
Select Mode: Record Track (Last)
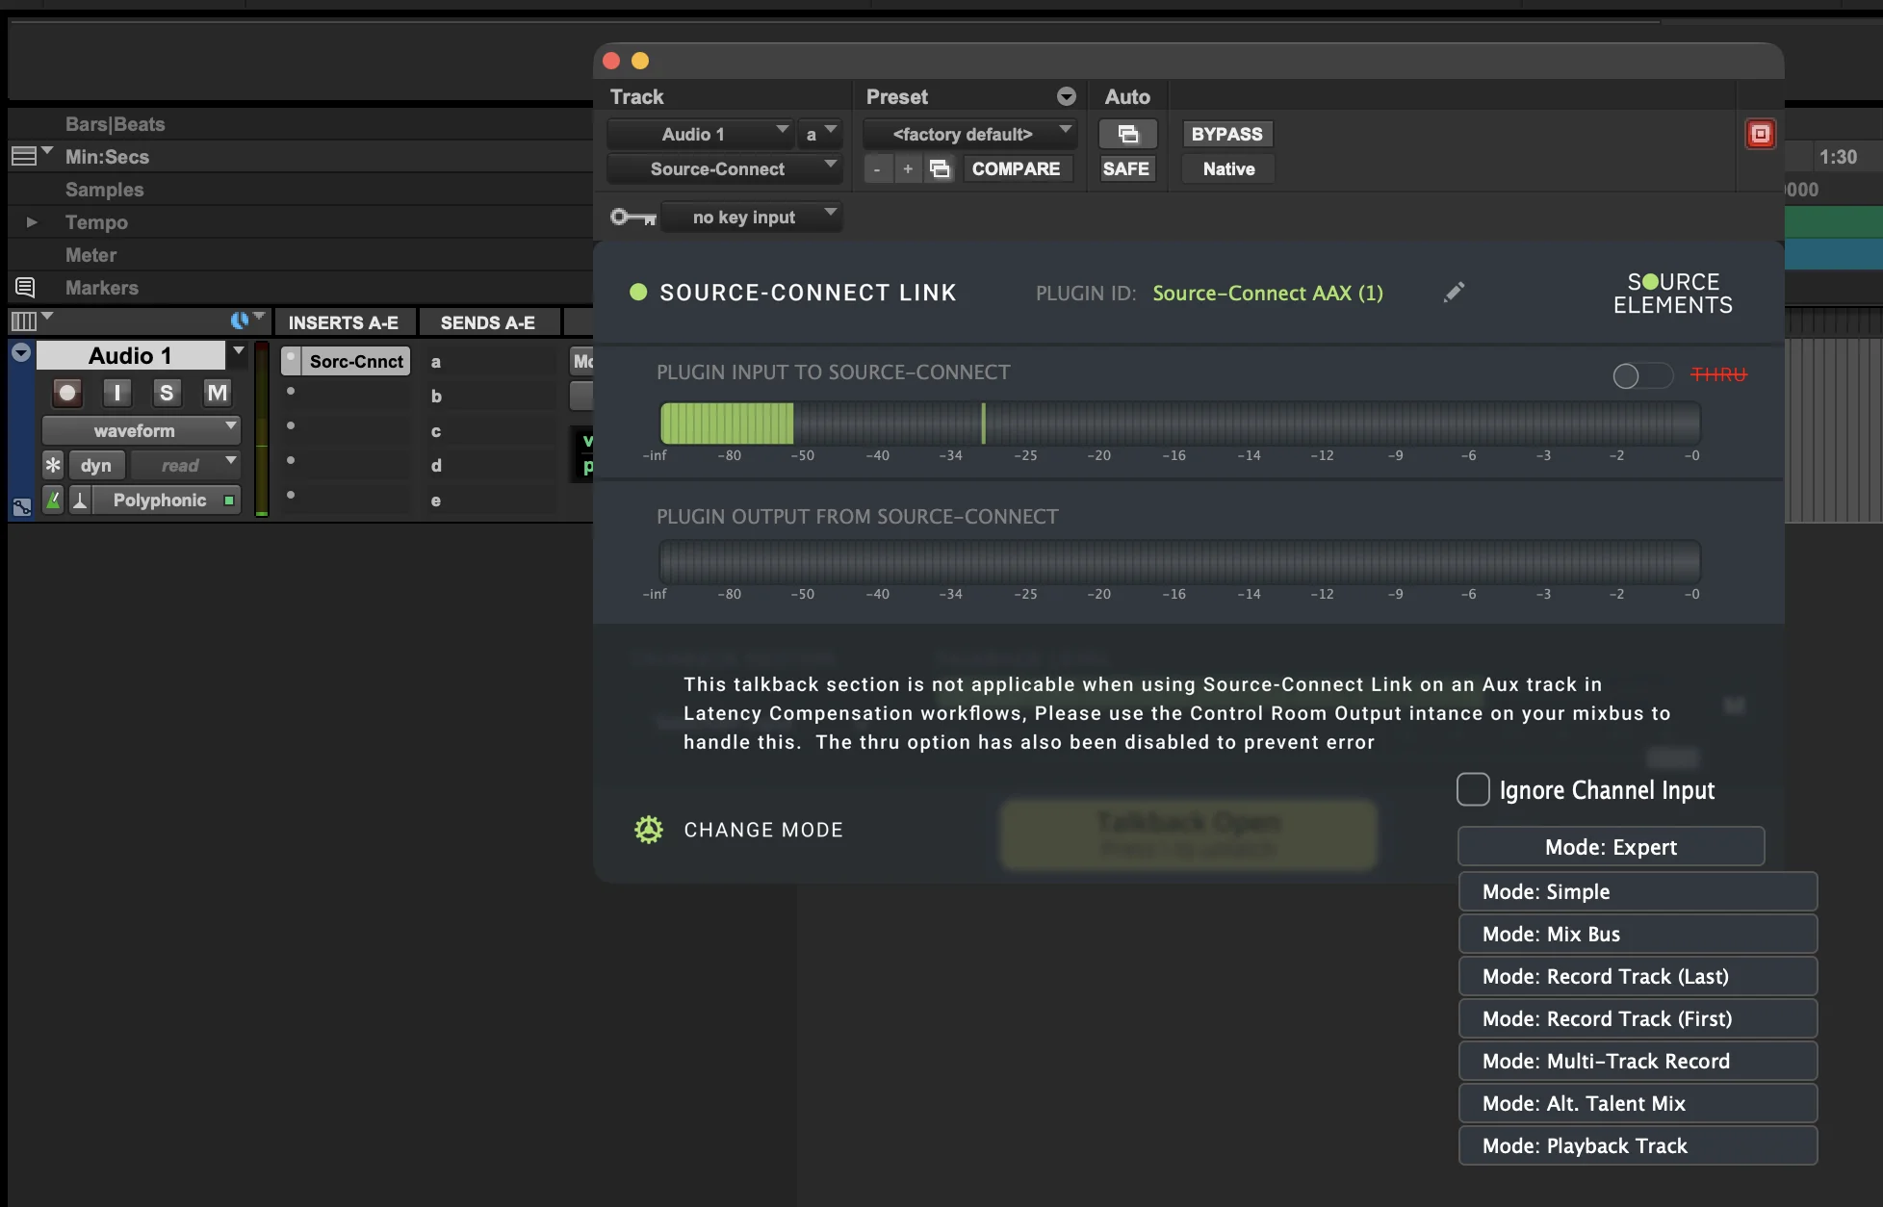(1638, 976)
